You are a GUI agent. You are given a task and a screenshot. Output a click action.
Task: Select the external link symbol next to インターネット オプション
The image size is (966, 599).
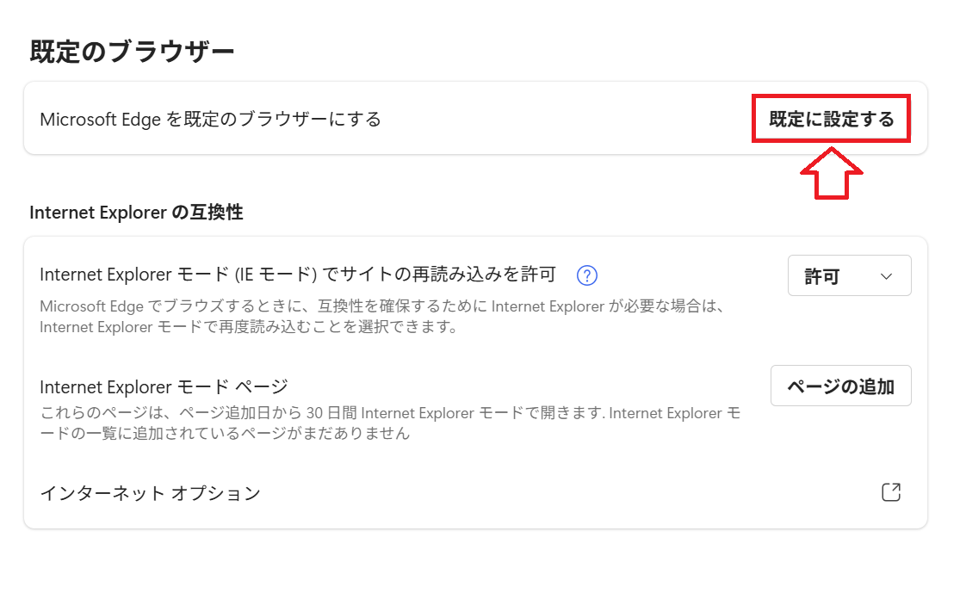click(x=891, y=491)
